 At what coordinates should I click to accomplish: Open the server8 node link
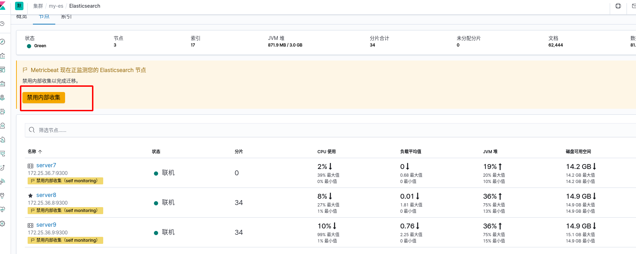(46, 195)
